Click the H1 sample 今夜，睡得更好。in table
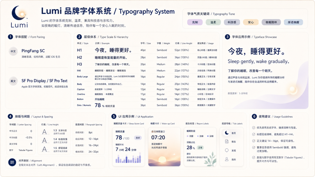The image size is (315, 177). click(113, 50)
